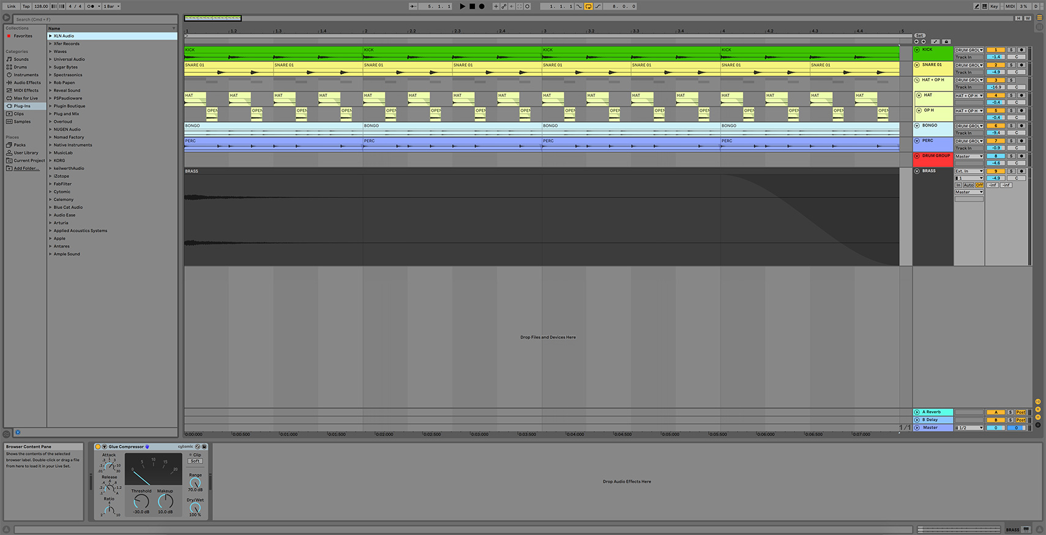Screen dimensions: 1046x535
Task: Click the Link button
Action: click(11, 6)
